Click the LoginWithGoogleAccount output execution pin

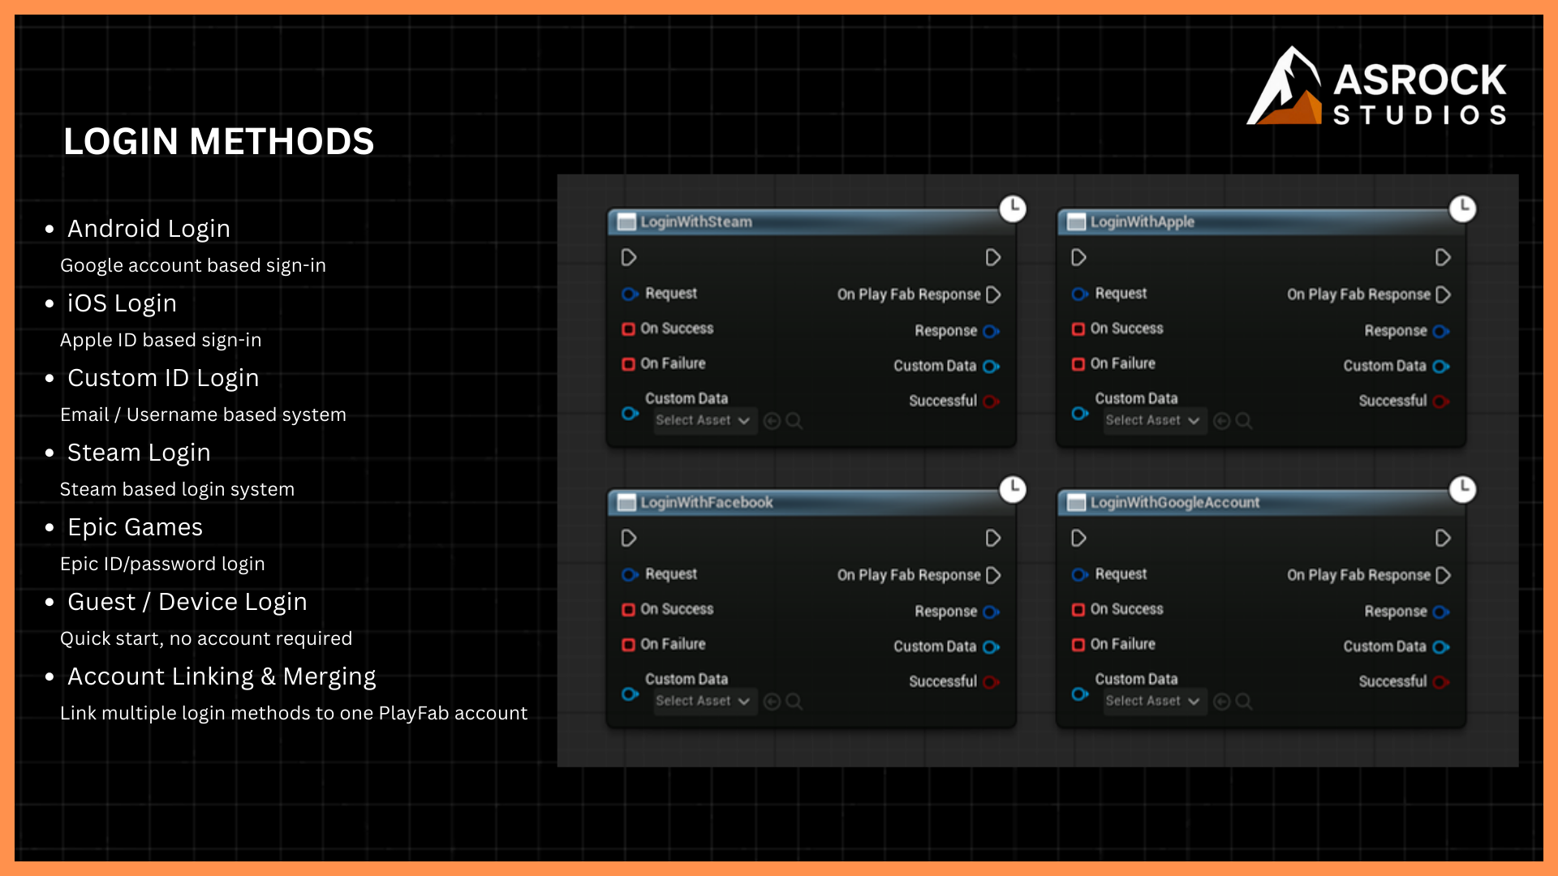coord(1442,539)
